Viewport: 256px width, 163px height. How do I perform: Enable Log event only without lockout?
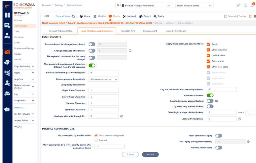click(210, 106)
